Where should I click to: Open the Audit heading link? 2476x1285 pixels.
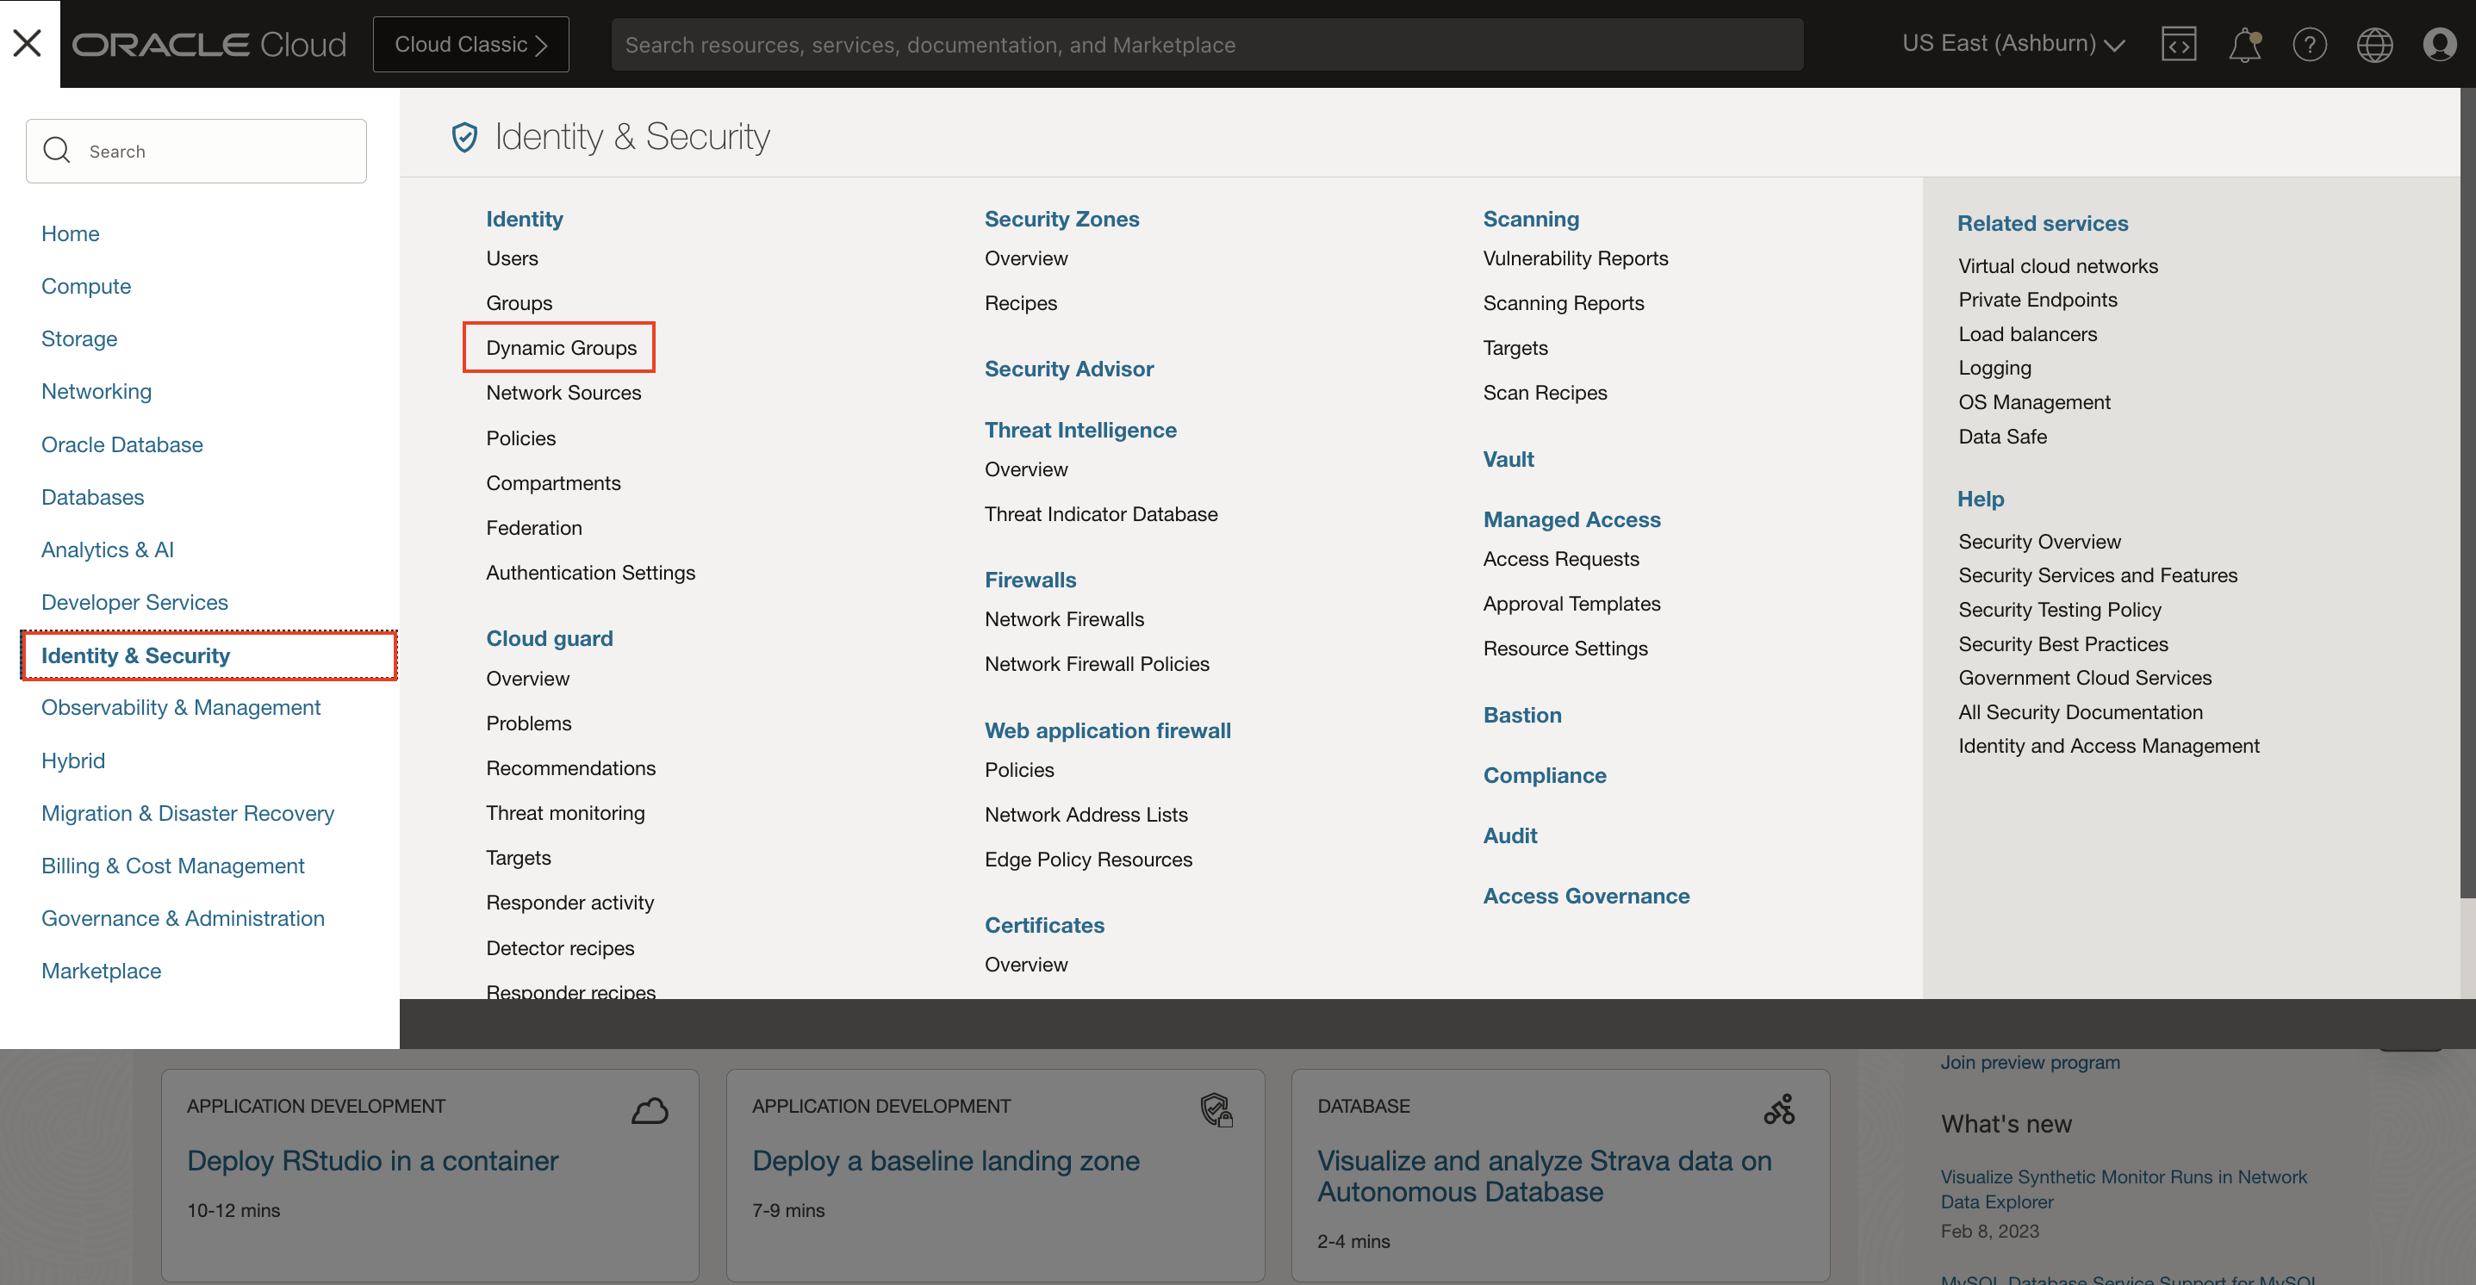pyautogui.click(x=1510, y=836)
